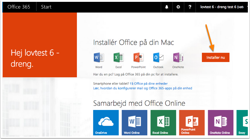Click the Excel app icon
Image resolution: width=250 pixels, height=139 pixels.
click(x=119, y=57)
